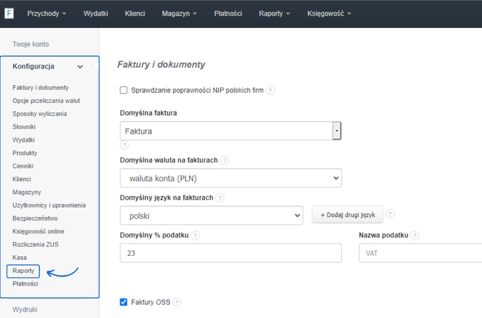Click help icon next to Domyślna waluta
The height and width of the screenshot is (318, 482).
224,160
